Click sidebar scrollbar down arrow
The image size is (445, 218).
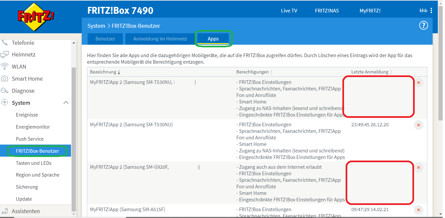[x=74, y=214]
